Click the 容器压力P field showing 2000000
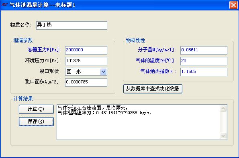Screen dimensions: 239x158 pyautogui.click(x=86, y=50)
